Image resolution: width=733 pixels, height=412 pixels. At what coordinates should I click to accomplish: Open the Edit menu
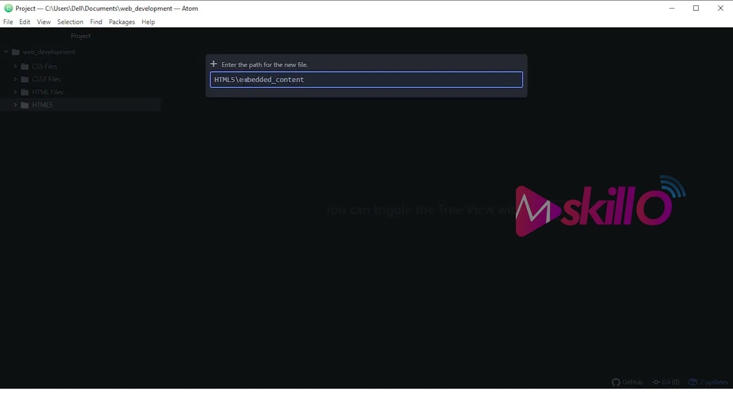pos(25,22)
